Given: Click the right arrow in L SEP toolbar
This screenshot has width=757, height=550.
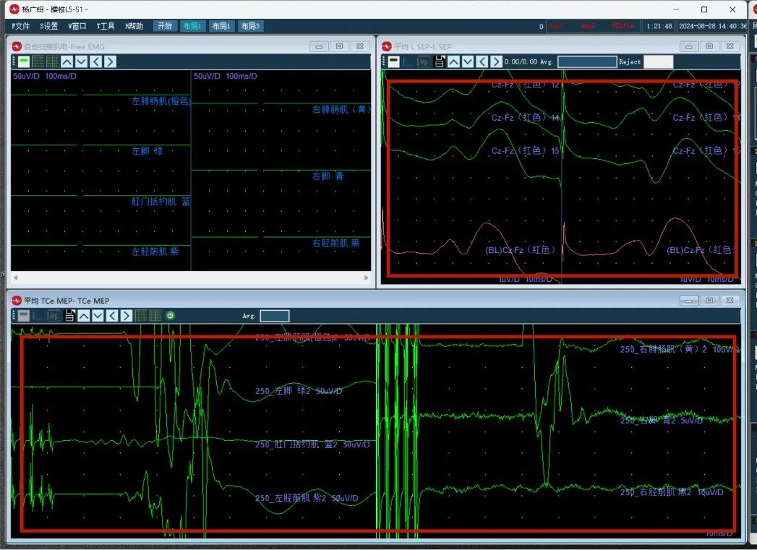Looking at the screenshot, I should [496, 62].
